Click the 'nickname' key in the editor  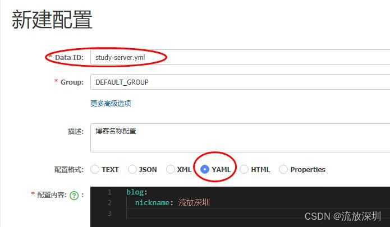(152, 203)
